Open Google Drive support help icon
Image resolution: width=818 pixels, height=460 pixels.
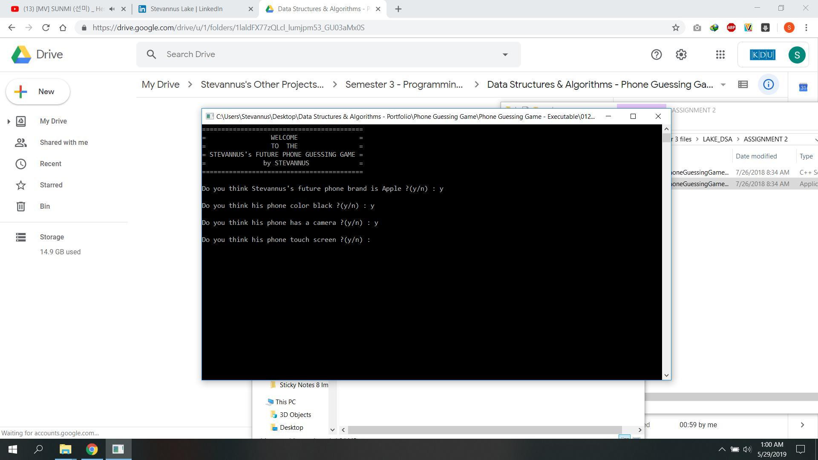[656, 55]
